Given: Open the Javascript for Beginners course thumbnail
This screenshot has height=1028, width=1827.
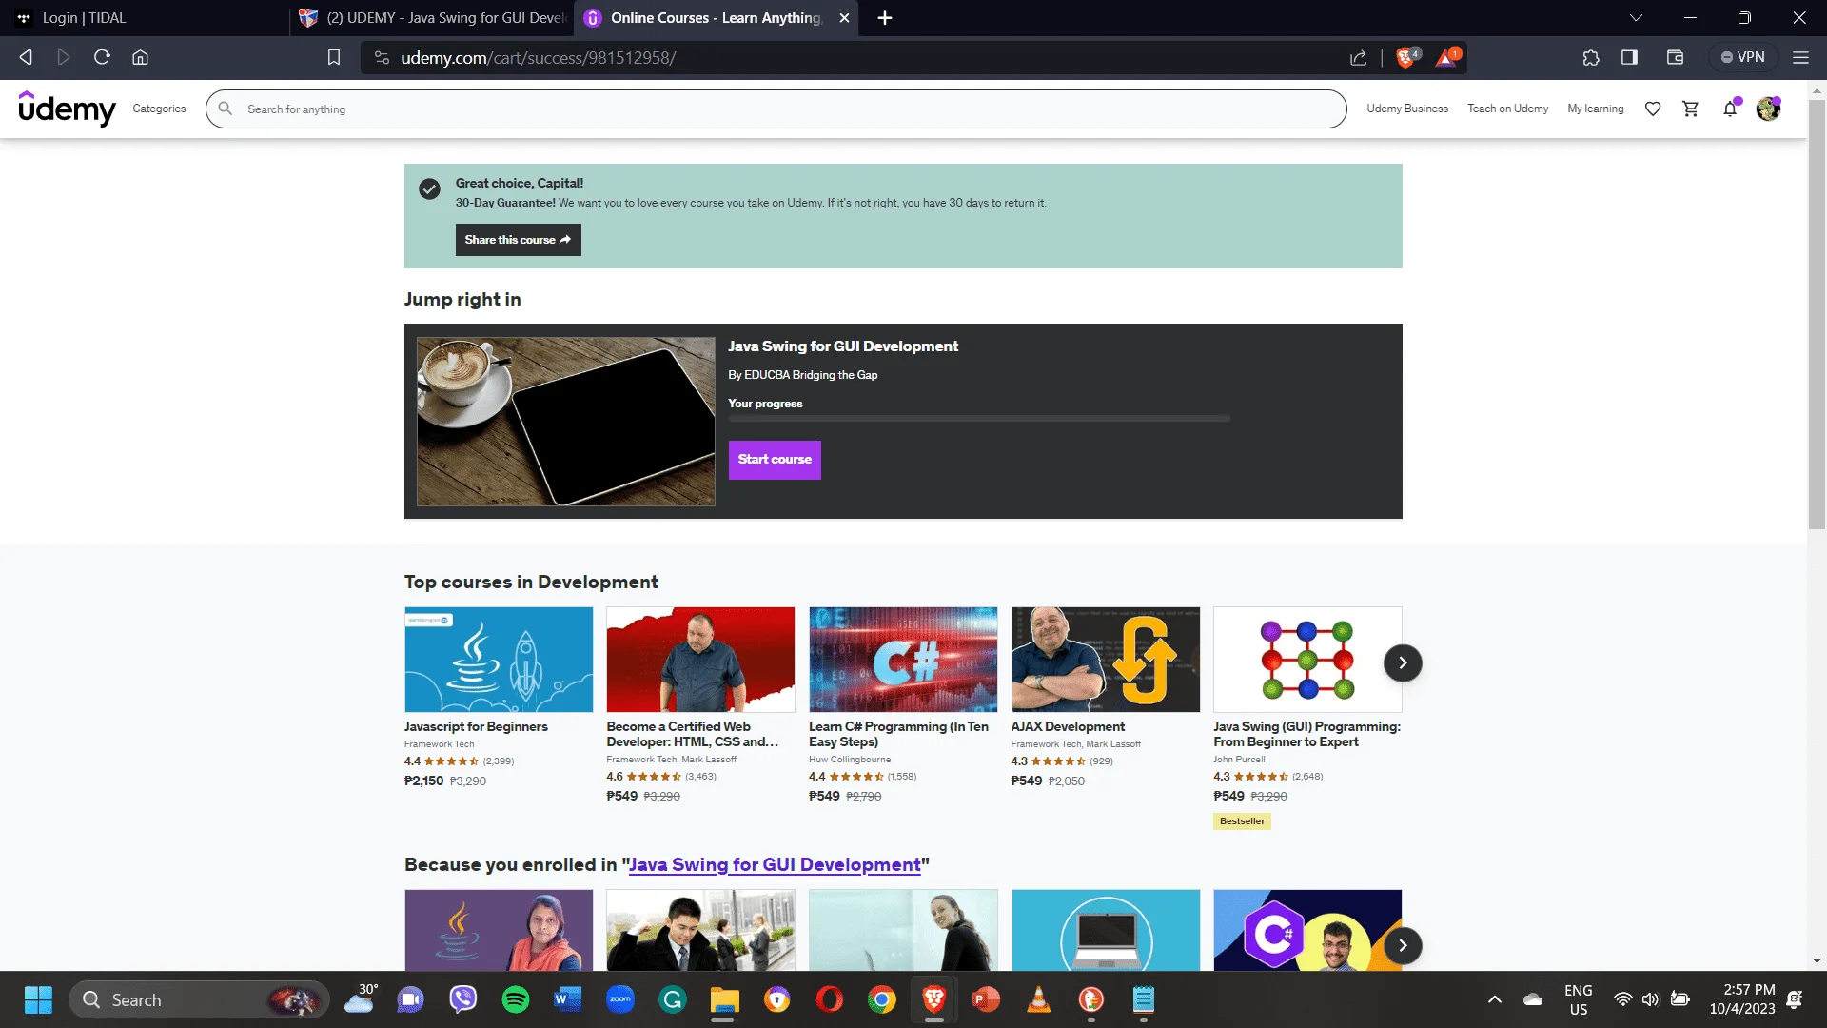Looking at the screenshot, I should click(499, 660).
